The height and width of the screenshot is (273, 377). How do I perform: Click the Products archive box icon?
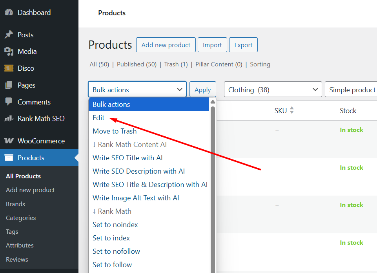tap(9, 158)
